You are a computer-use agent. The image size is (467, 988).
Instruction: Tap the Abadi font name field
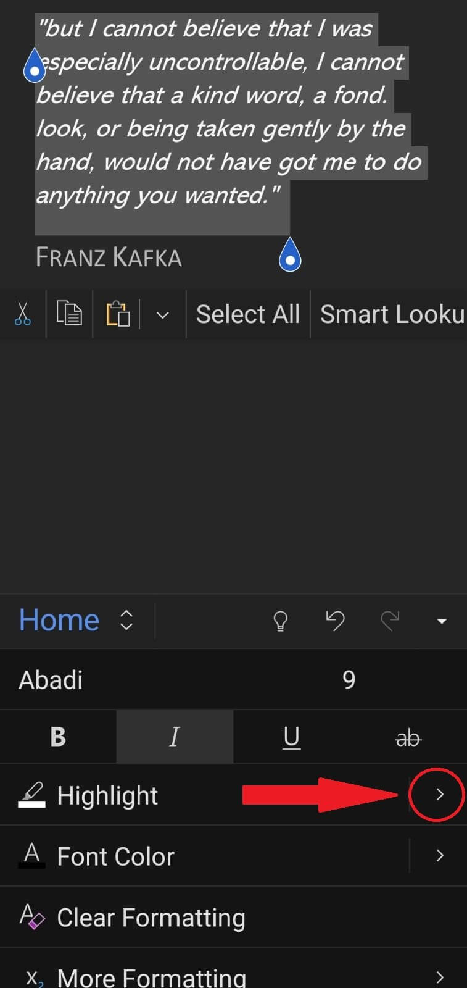coord(51,679)
